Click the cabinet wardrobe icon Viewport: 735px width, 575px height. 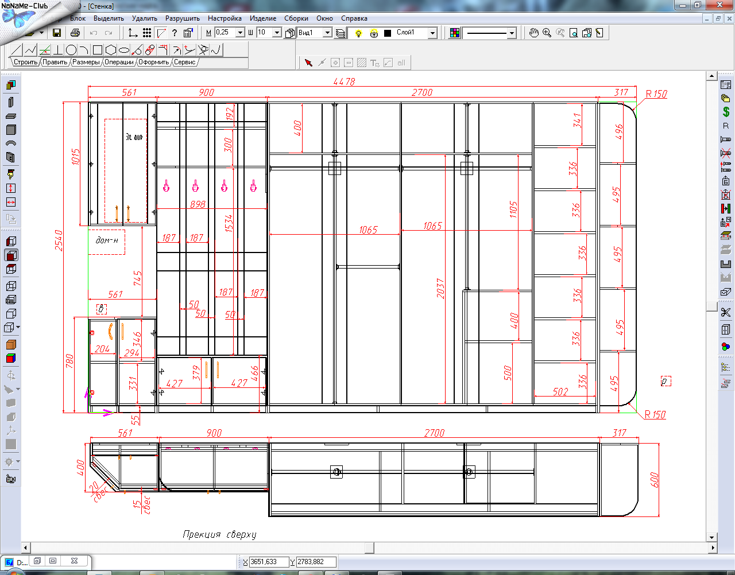click(726, 329)
